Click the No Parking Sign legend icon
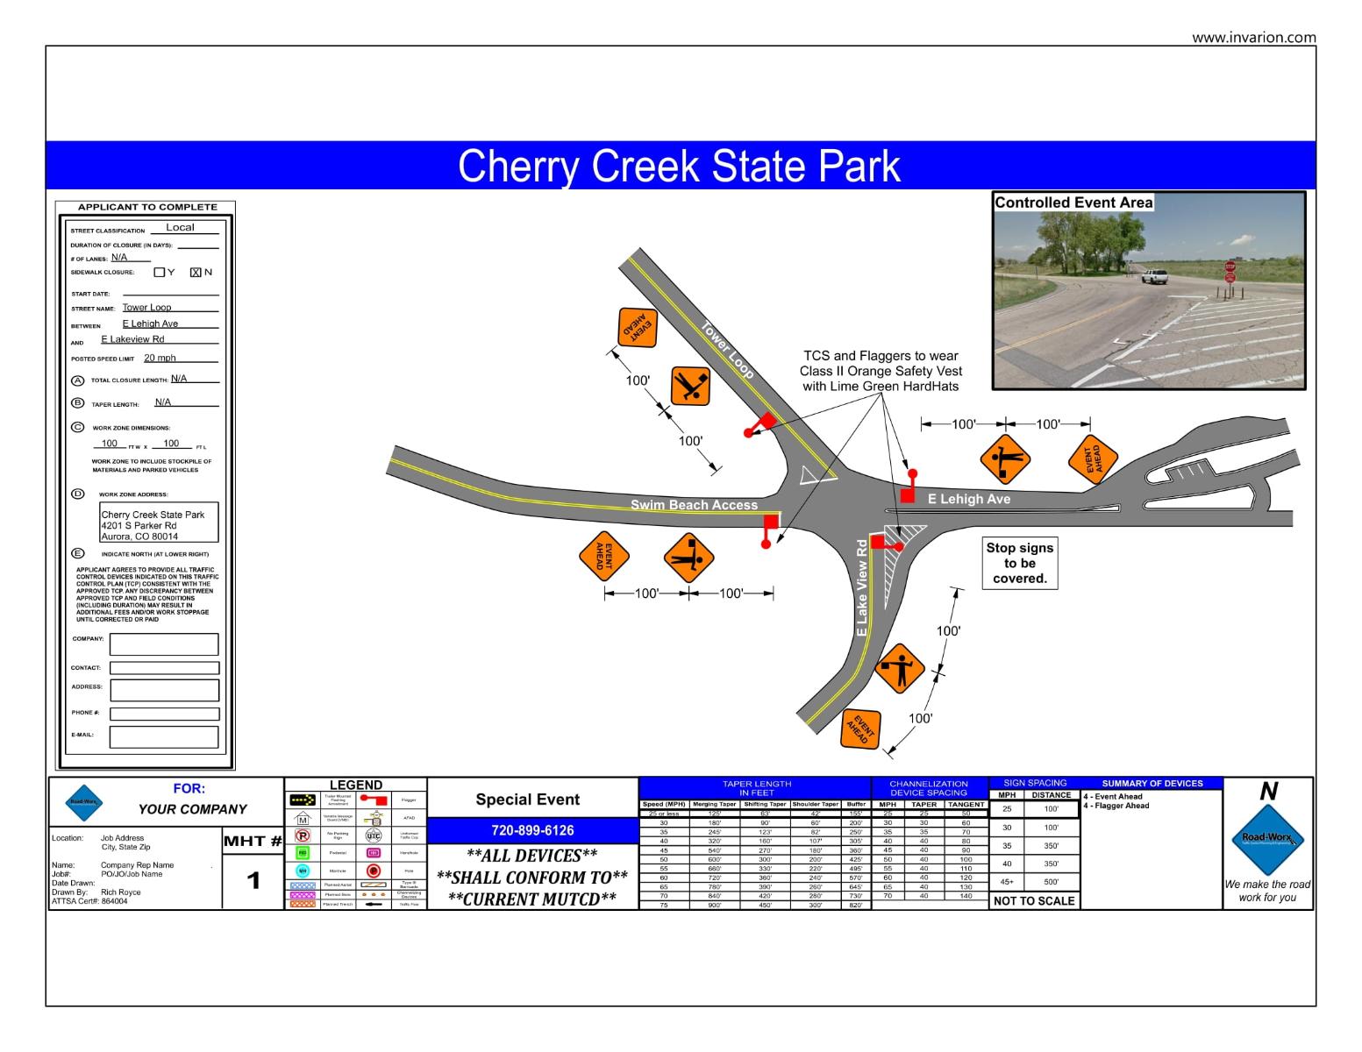 [303, 835]
